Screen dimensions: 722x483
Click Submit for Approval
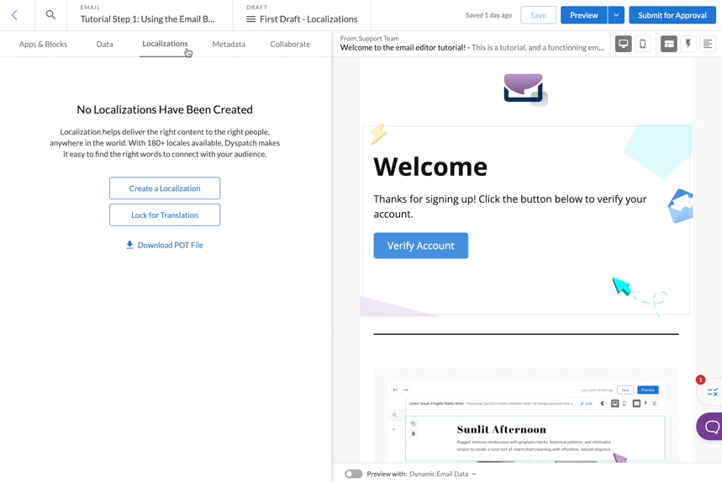pyautogui.click(x=672, y=15)
